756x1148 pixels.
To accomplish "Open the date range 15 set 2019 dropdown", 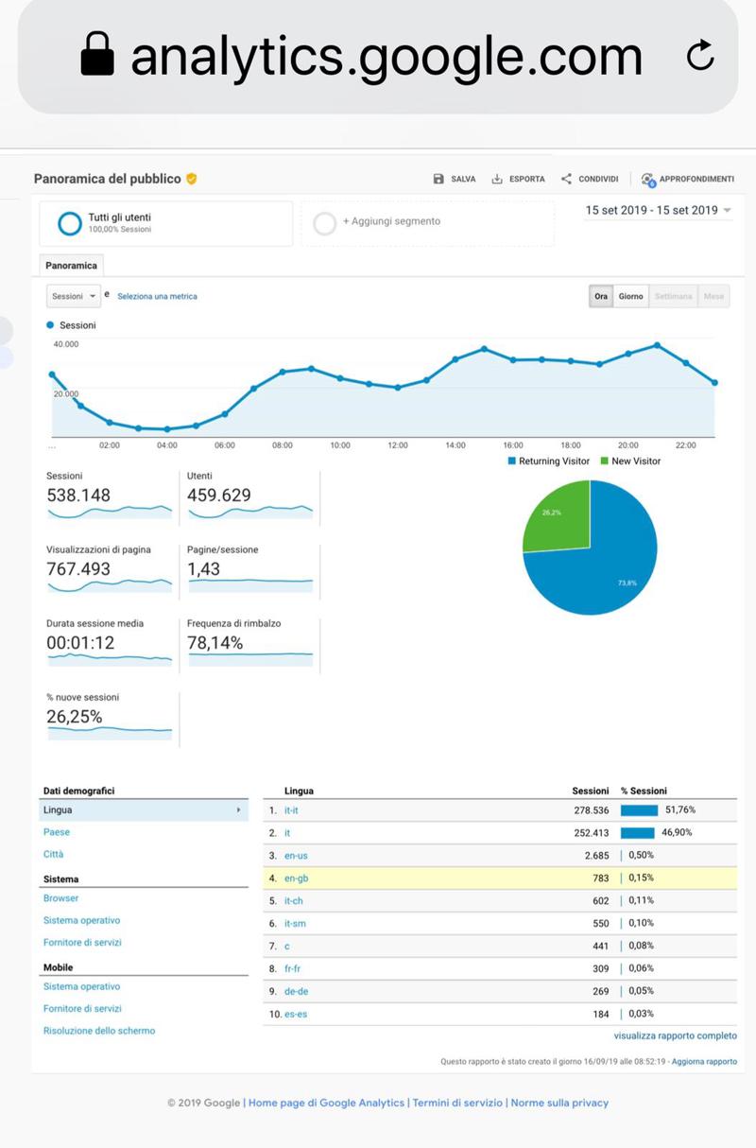I will 659,210.
